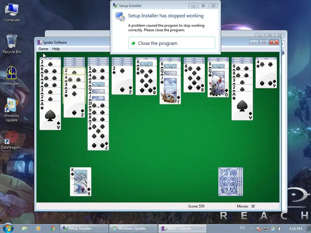Screen dimensions: 311x233
Task: Click the Score: 570 status text
Action: pos(196,206)
